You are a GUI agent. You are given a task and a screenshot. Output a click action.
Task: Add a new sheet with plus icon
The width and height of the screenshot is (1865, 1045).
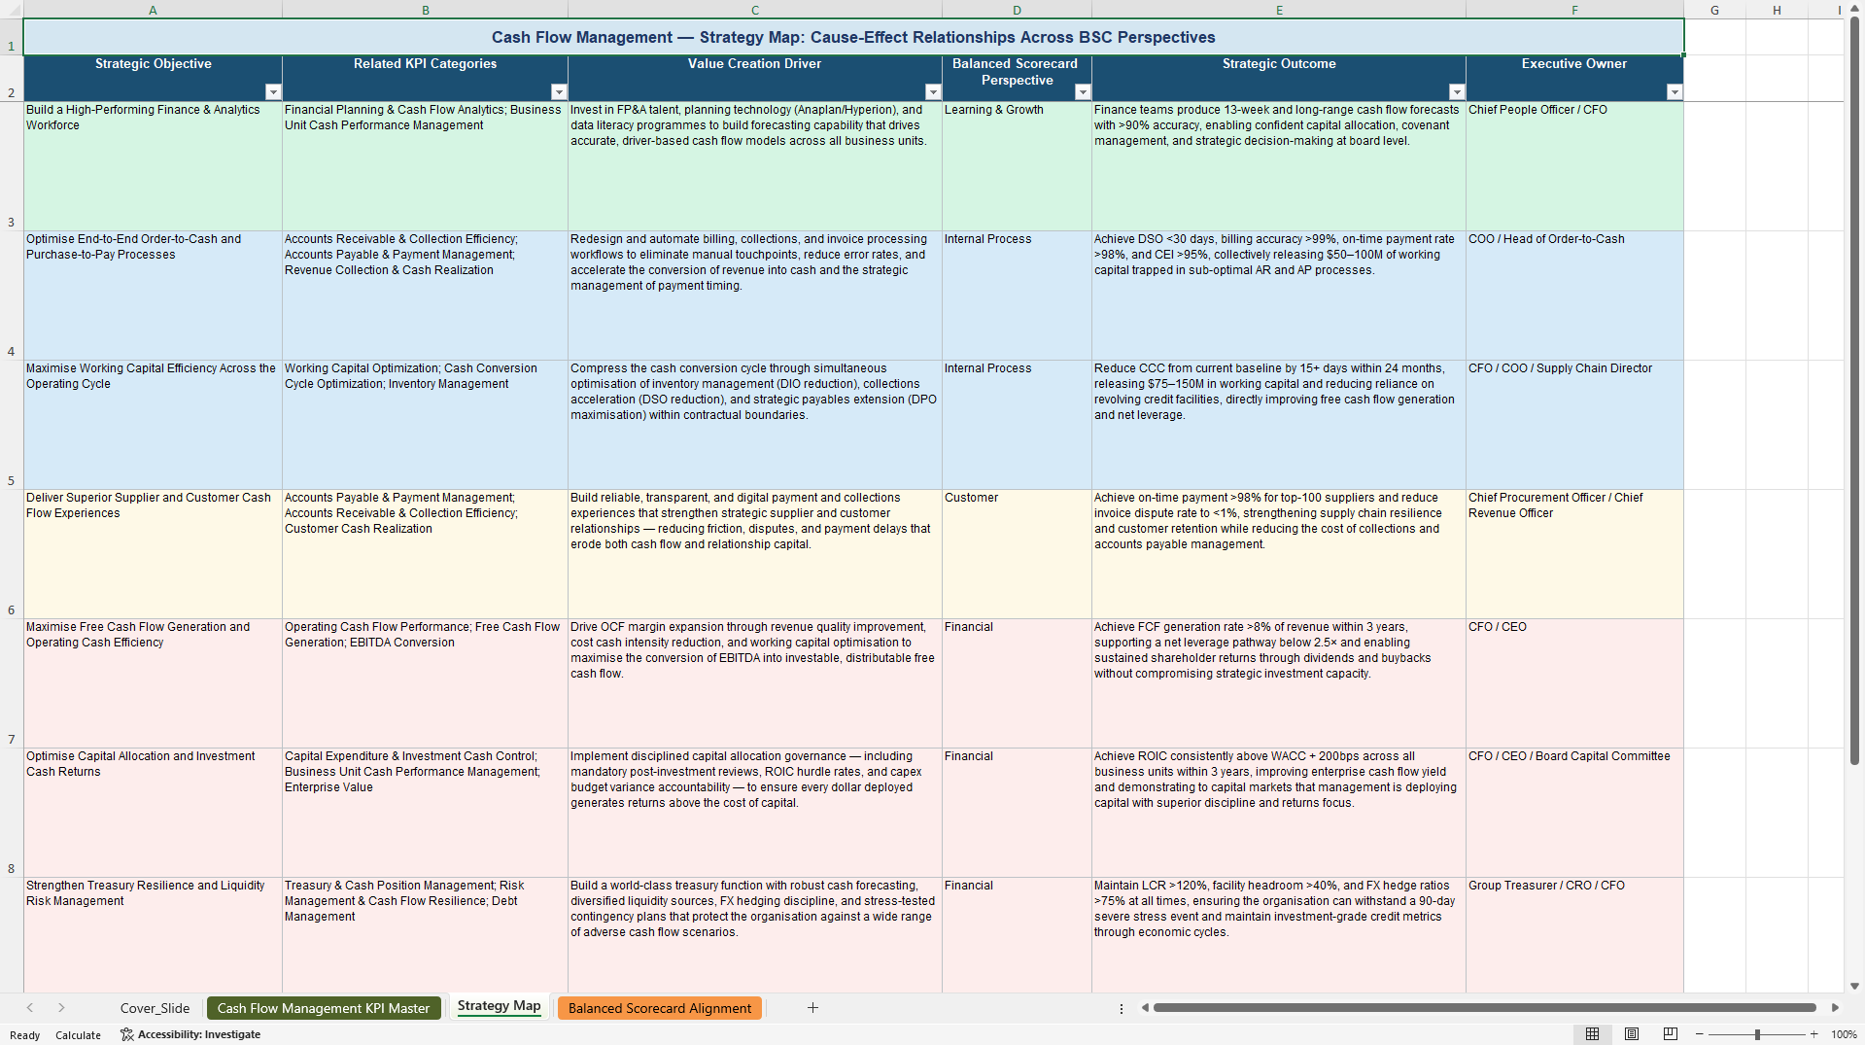point(812,1008)
